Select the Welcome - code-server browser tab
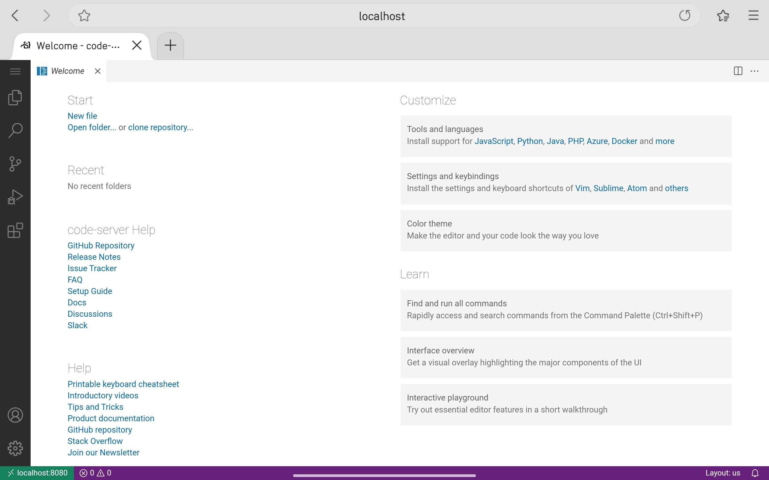Viewport: 769px width, 480px height. tap(82, 46)
